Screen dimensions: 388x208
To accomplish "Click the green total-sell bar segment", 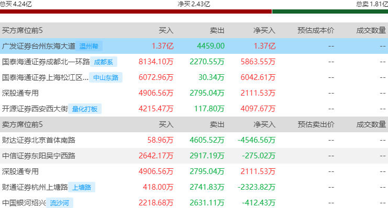I will tap(330, 11).
